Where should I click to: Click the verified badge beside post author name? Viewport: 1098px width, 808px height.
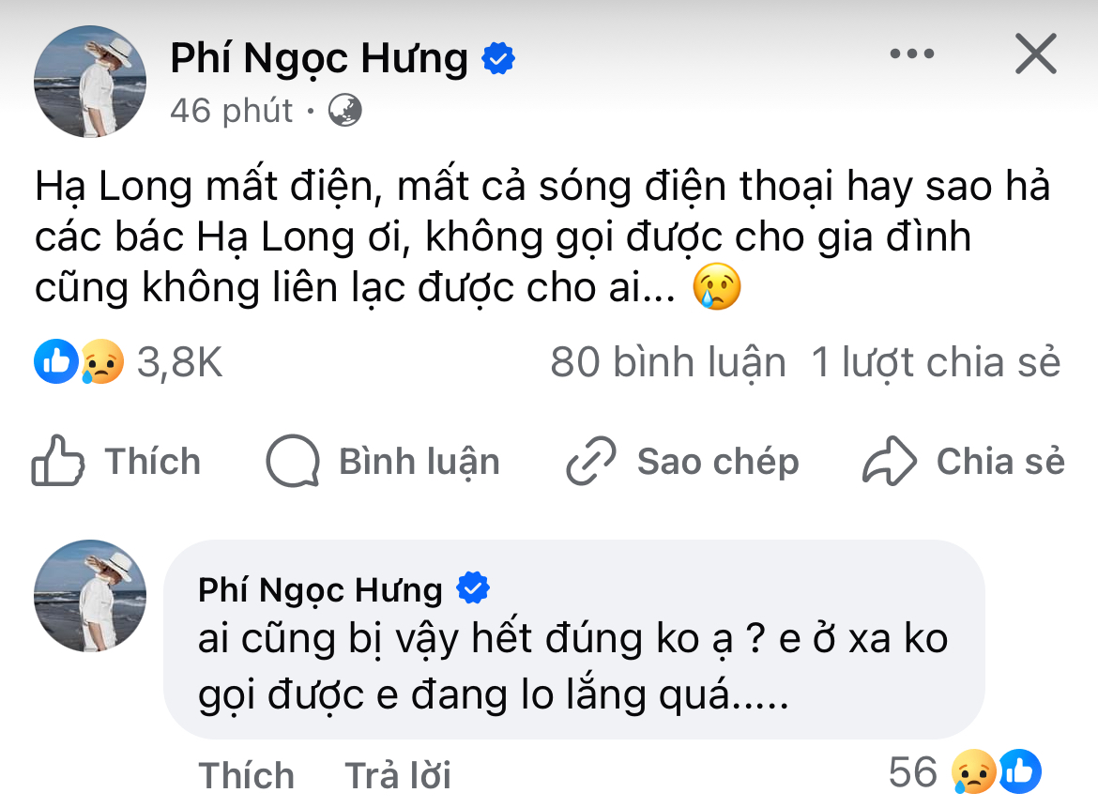[497, 60]
